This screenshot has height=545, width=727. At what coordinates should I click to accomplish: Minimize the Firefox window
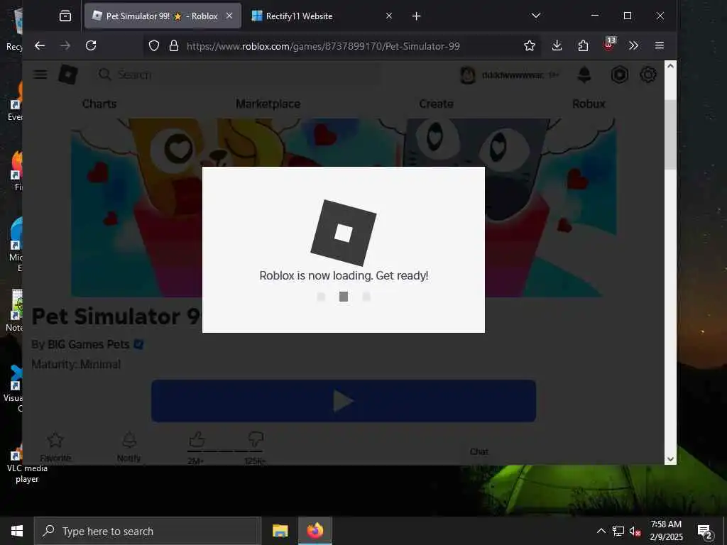(x=595, y=16)
